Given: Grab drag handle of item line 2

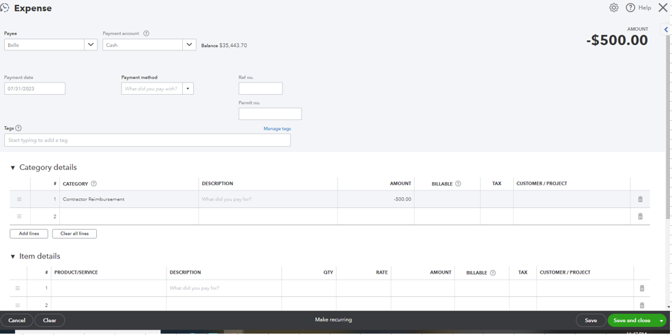Looking at the screenshot, I should pyautogui.click(x=18, y=306).
